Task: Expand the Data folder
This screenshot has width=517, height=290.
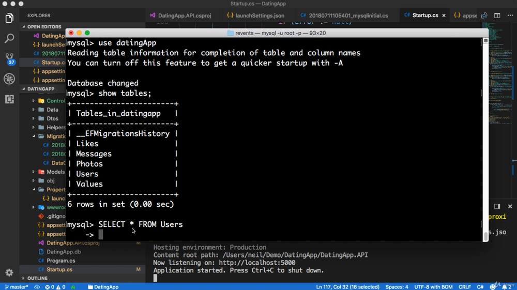Action: click(x=48, y=110)
